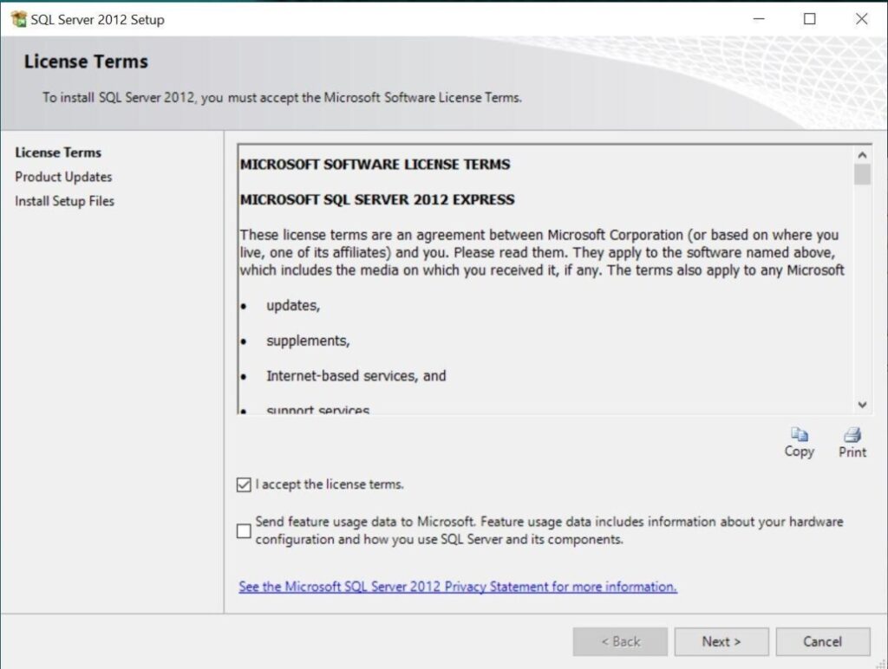Select 'License Terms' in the left sidebar
888x669 pixels.
(x=58, y=153)
